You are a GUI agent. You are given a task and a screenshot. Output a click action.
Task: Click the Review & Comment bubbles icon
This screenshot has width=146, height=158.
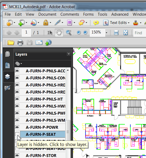tap(82, 22)
